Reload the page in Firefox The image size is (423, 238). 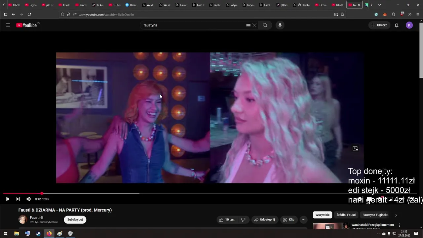29,14
